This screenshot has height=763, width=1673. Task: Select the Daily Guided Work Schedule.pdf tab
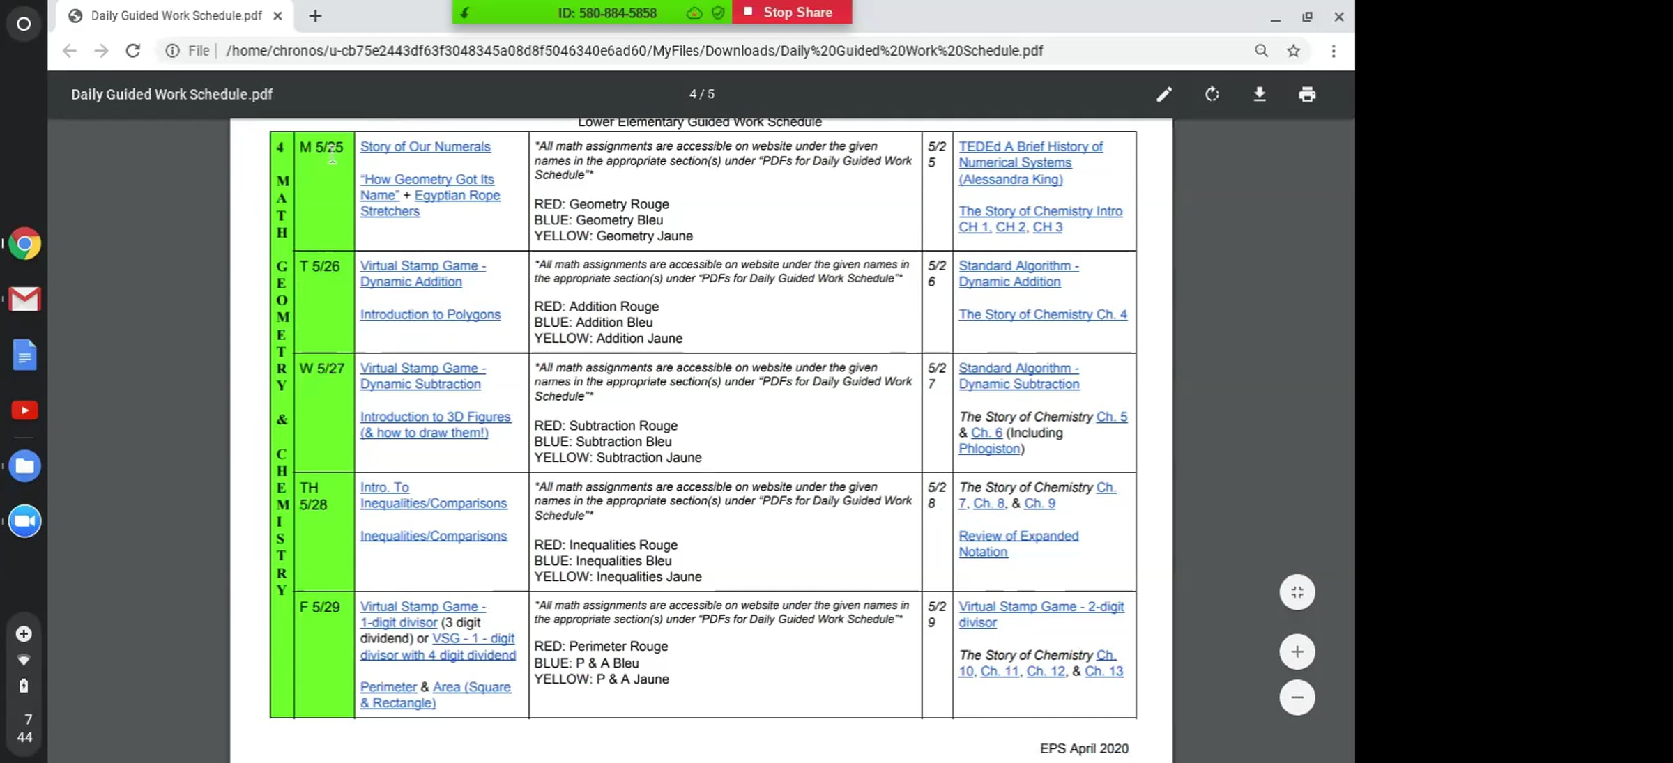(x=176, y=16)
